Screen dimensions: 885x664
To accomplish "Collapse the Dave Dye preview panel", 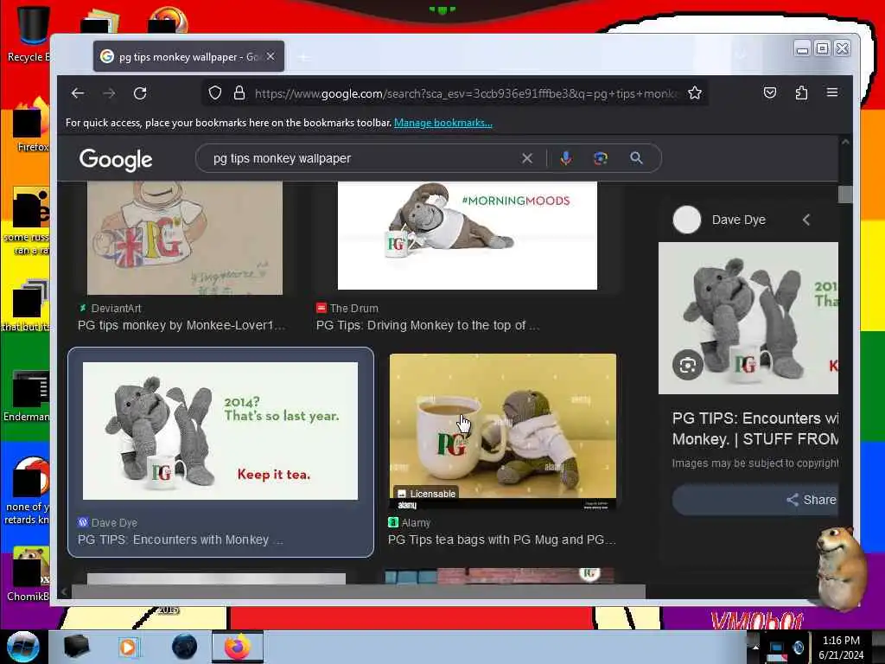I will 806,220.
